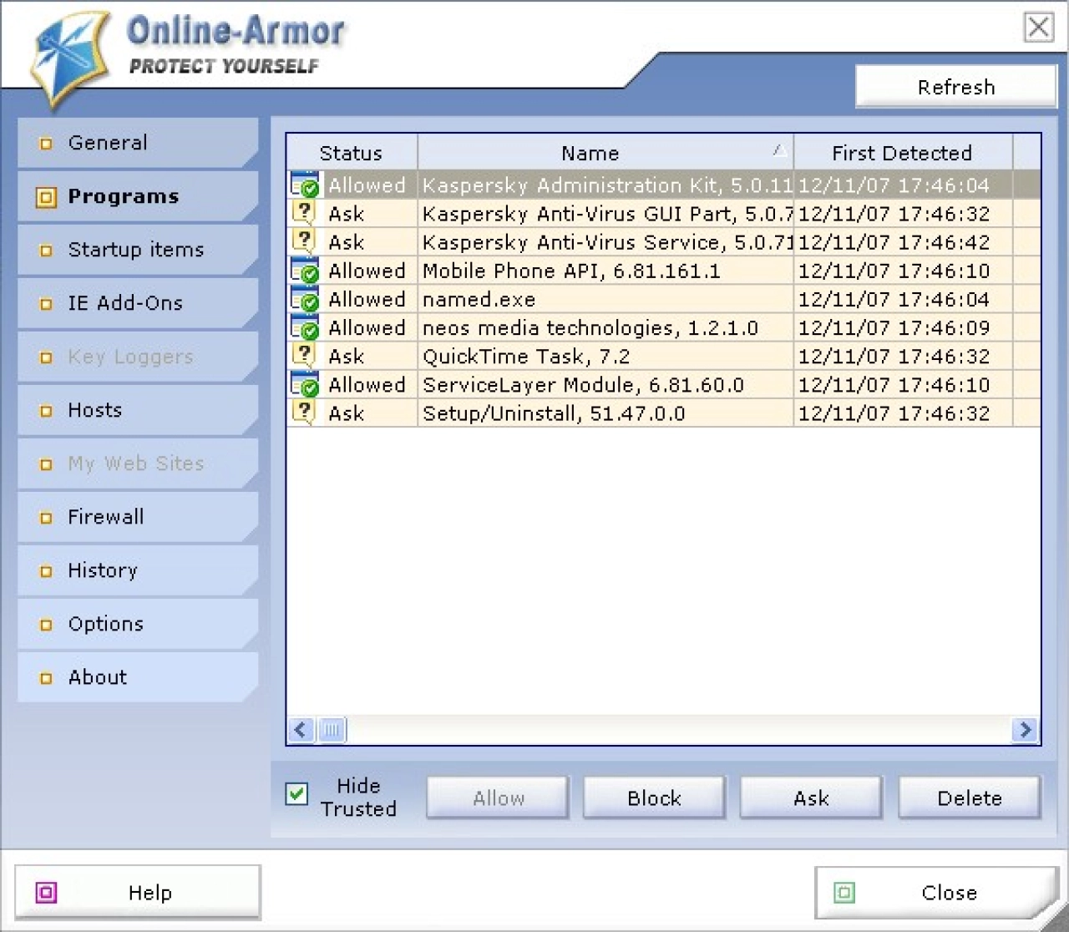Viewport: 1069px width, 932px height.
Task: Sort list by Name column header
Action: 605,153
